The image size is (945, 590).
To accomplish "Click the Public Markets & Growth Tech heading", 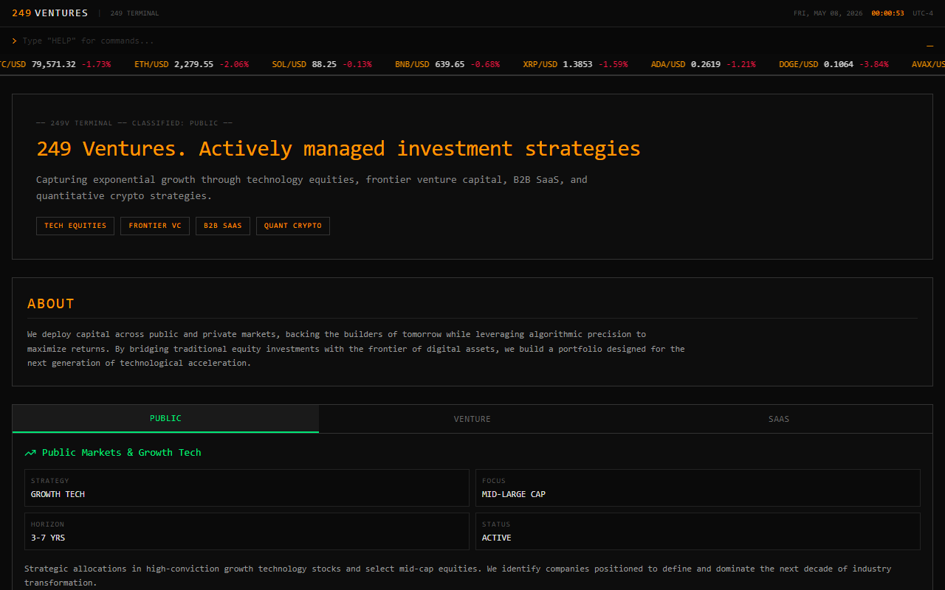I will pyautogui.click(x=121, y=453).
